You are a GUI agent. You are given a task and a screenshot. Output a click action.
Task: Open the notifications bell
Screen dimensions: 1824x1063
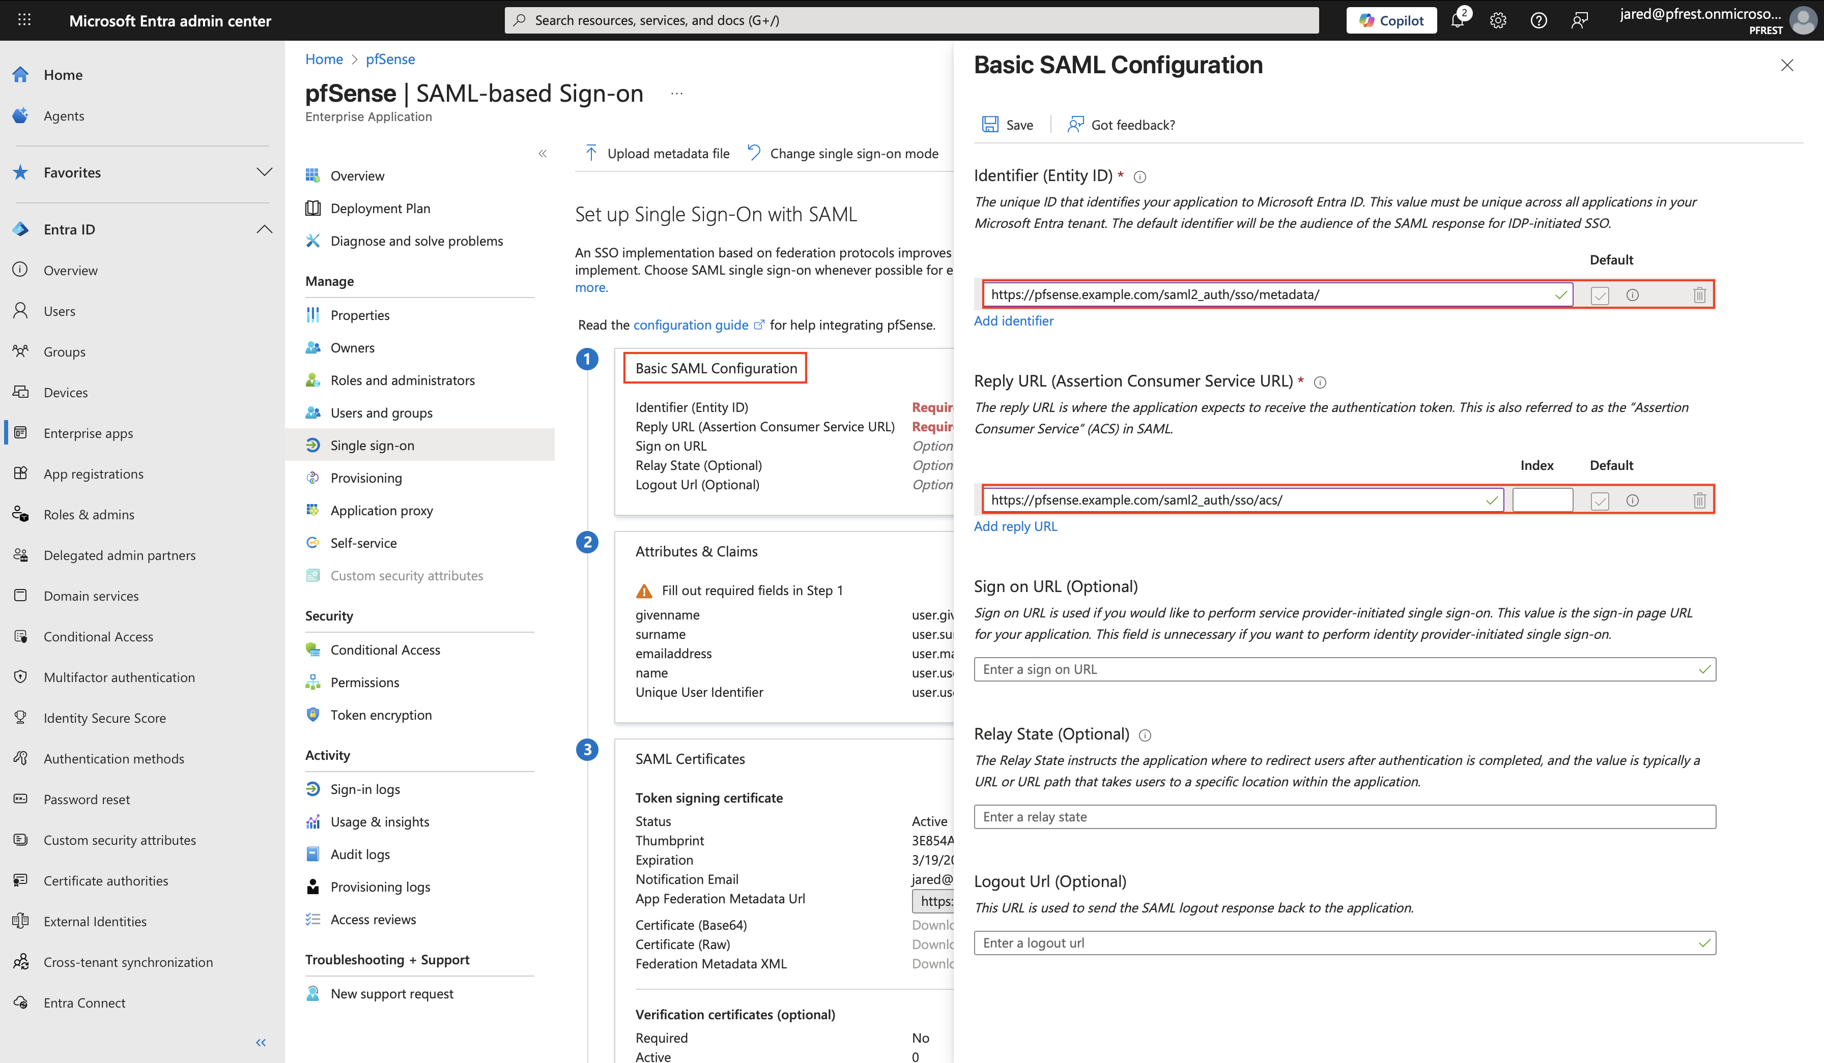1457,19
